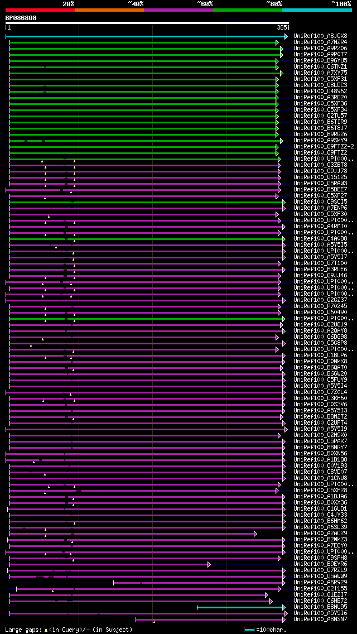Screen dimensions: 357x634
Task: Open hit UniRef100_A8JGX8
Action: coord(320,36)
